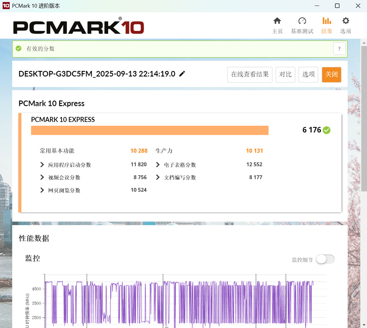367x328 pixels.
Task: Open options via the gear icon
Action: click(345, 21)
